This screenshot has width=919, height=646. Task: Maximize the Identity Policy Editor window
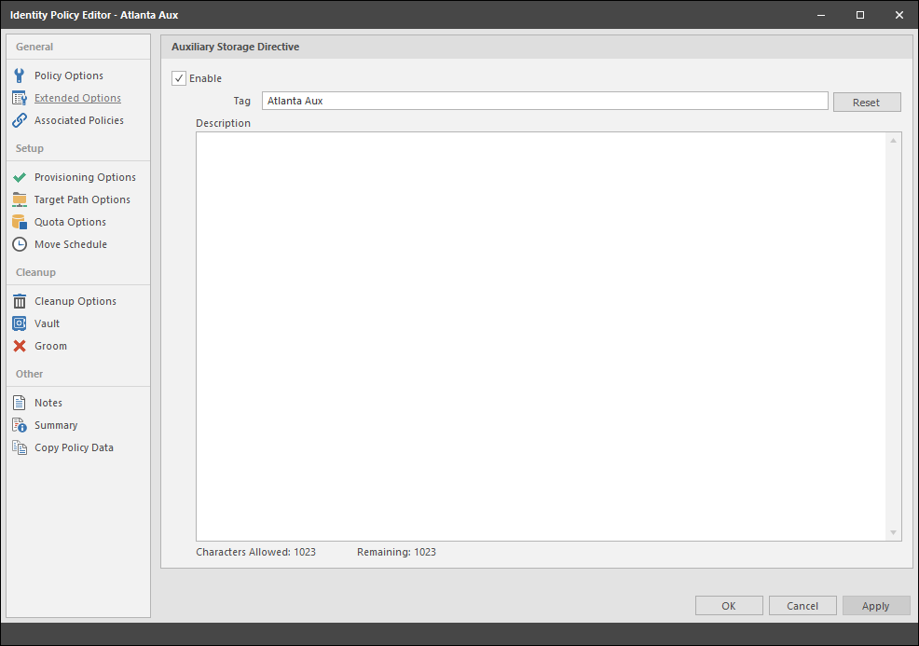click(859, 15)
